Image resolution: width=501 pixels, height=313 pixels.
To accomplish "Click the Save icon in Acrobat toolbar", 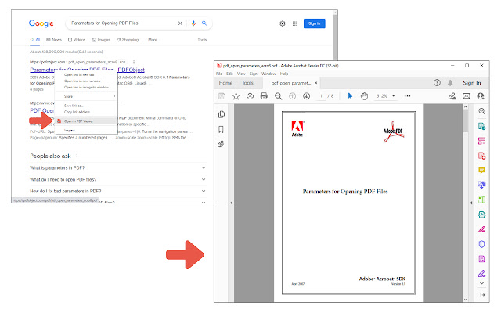I will [x=222, y=96].
